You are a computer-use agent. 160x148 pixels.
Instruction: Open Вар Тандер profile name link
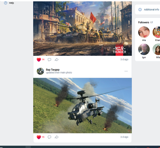tap(53, 70)
